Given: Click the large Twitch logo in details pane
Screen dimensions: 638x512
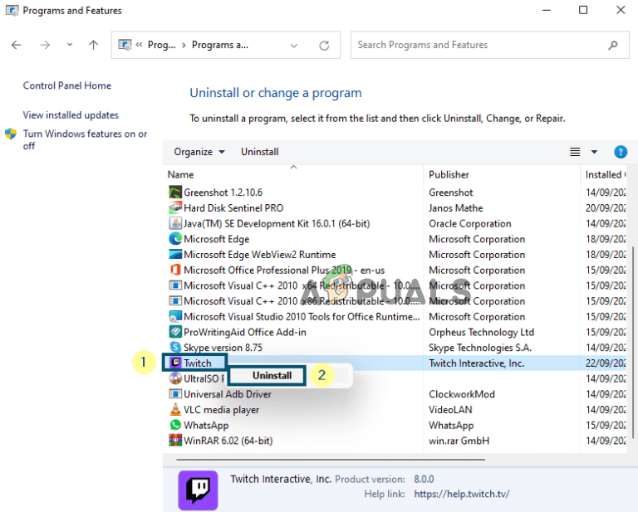Looking at the screenshot, I should coord(199,490).
